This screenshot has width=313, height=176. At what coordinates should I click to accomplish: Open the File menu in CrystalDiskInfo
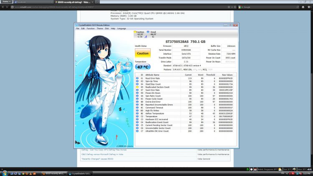click(78, 28)
